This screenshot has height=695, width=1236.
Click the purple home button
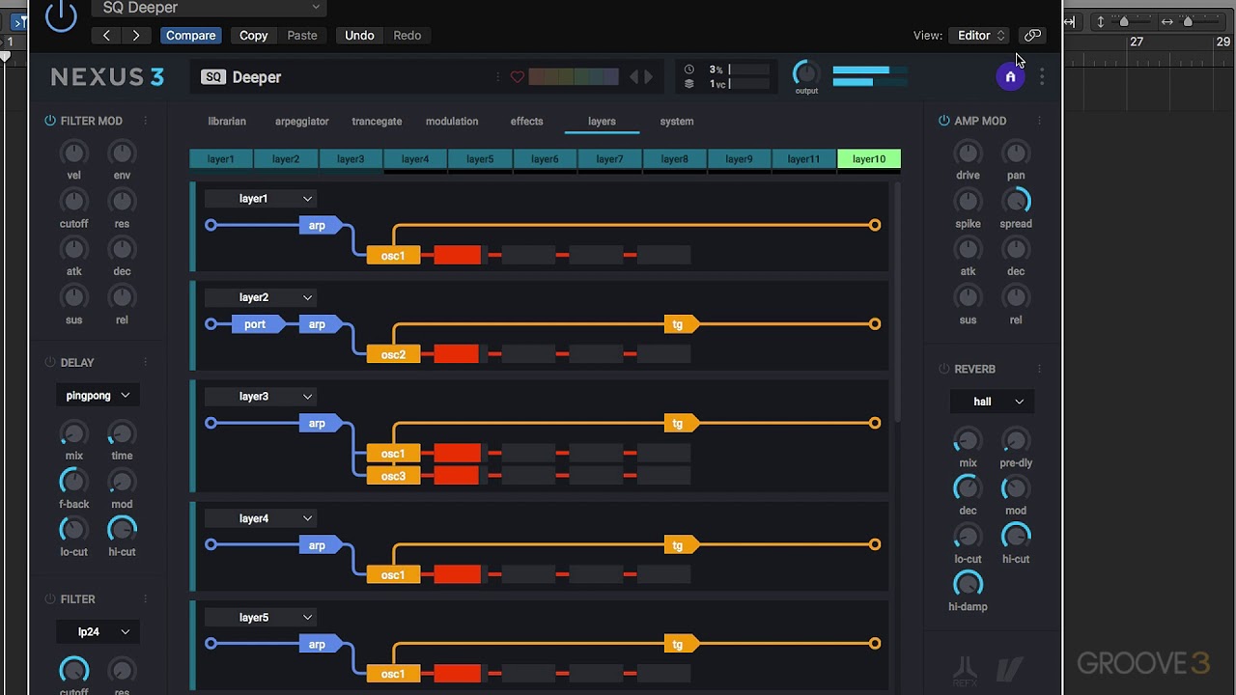(1010, 77)
